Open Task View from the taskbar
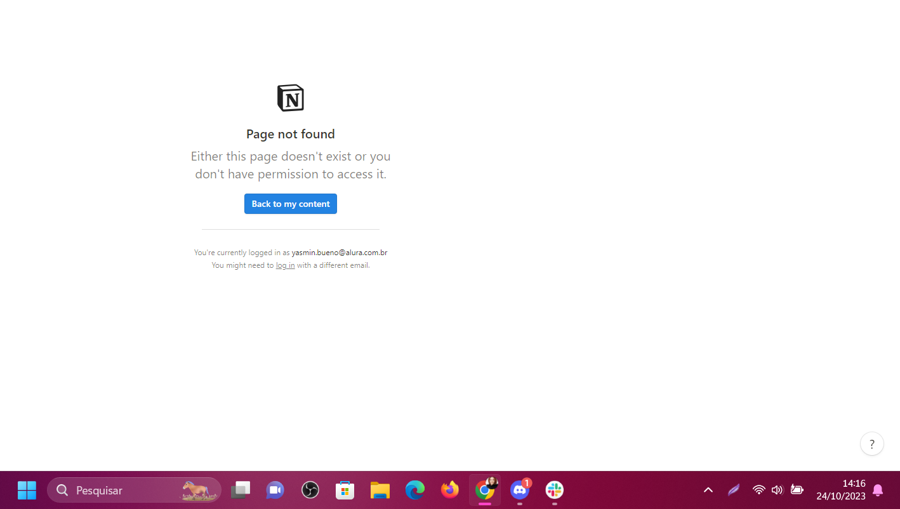Screen dimensions: 900x509 coord(241,490)
